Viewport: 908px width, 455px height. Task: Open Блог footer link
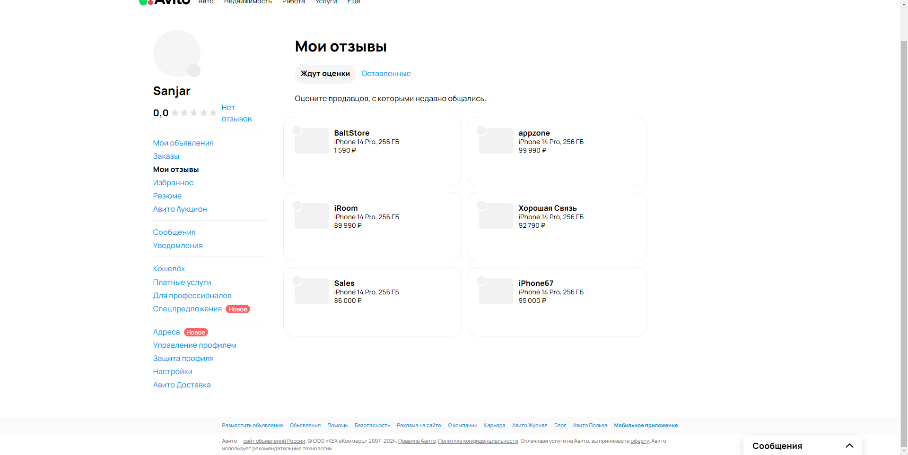(x=560, y=425)
